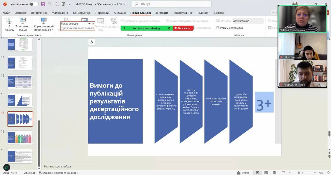Open the Монітор Автоматично dropdown

(248, 21)
